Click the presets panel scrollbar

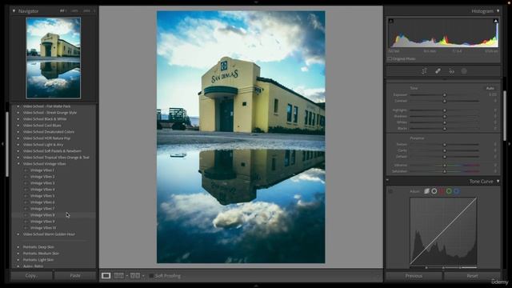coord(7,144)
